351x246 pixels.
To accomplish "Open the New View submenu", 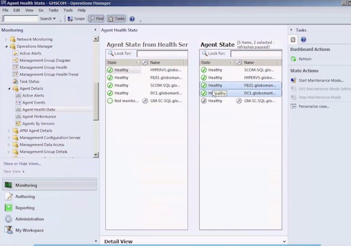I will click(14, 172).
